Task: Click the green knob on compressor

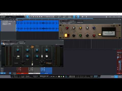Action: click(81, 35)
